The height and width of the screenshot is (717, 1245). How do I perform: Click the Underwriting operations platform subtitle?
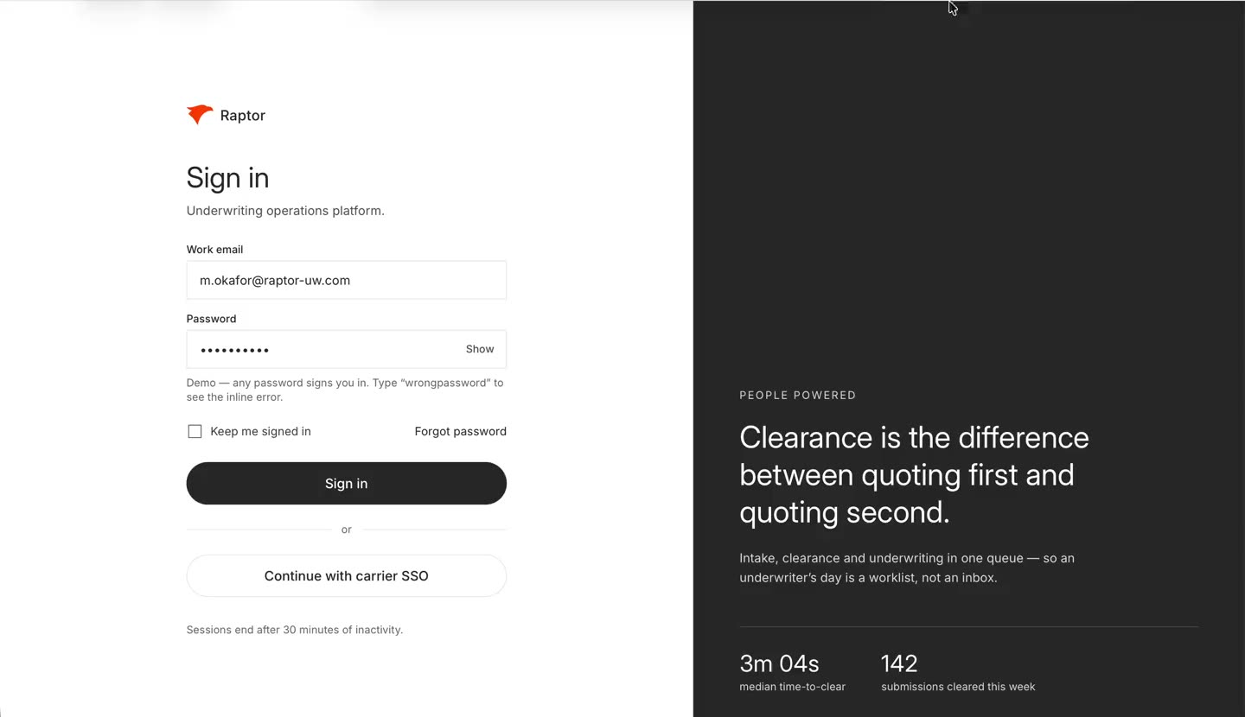click(x=285, y=210)
